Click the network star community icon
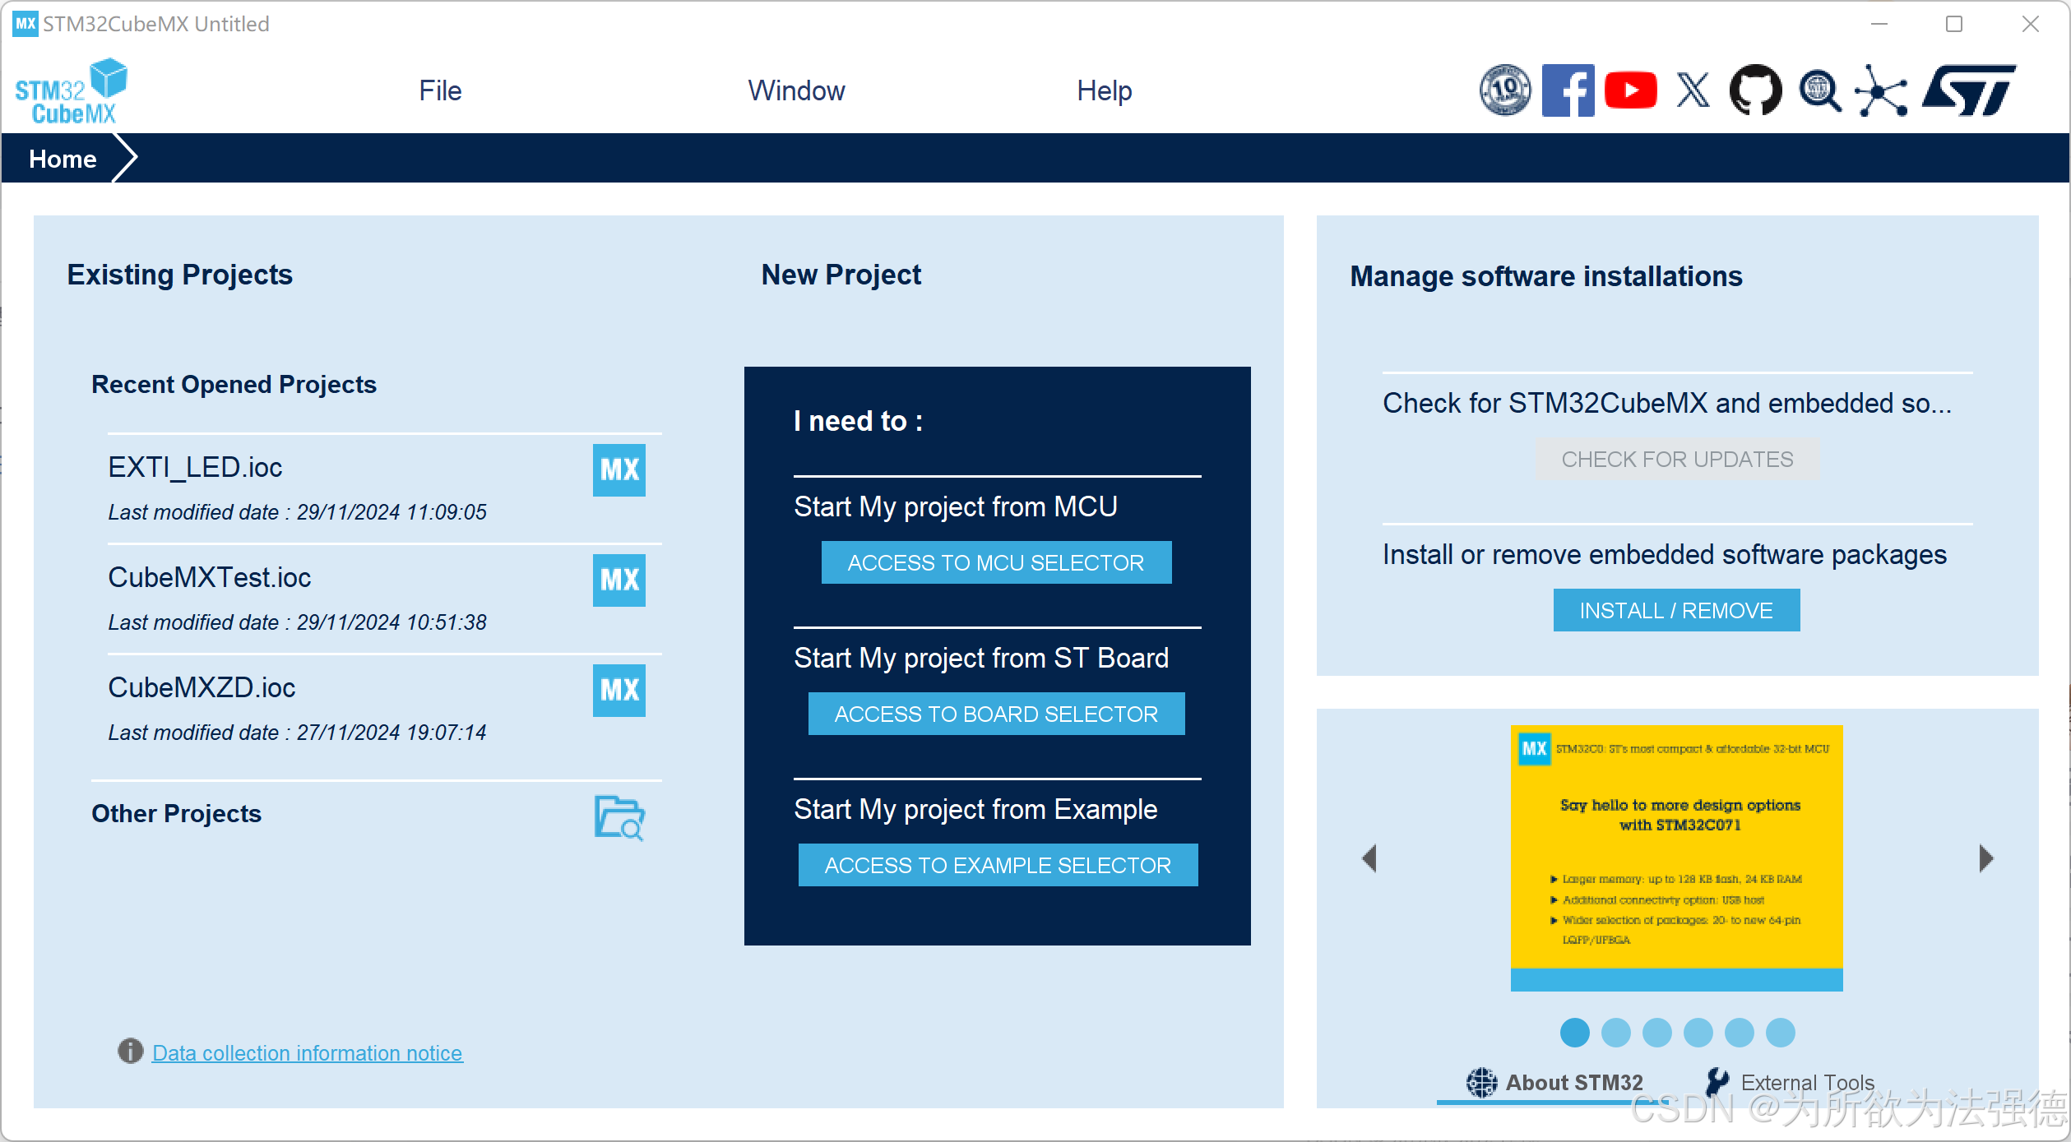2071x1142 pixels. [x=1881, y=90]
